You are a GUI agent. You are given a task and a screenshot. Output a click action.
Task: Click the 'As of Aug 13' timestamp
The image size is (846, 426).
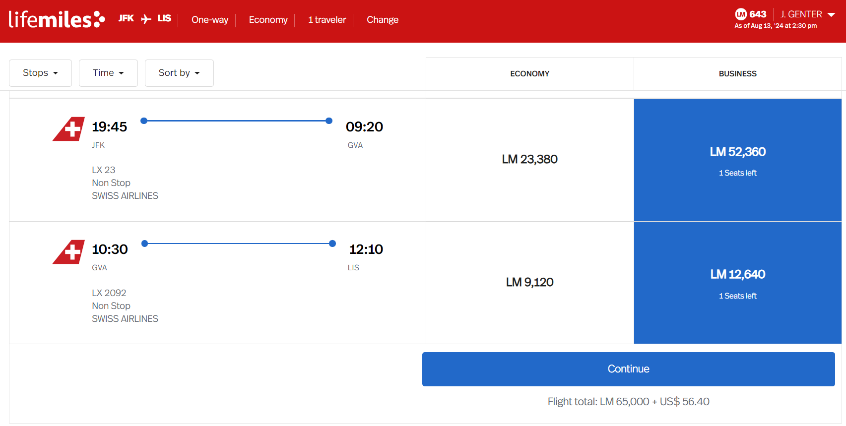776,26
